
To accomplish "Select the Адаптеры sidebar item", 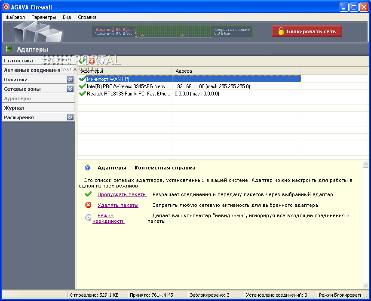I will [x=38, y=98].
